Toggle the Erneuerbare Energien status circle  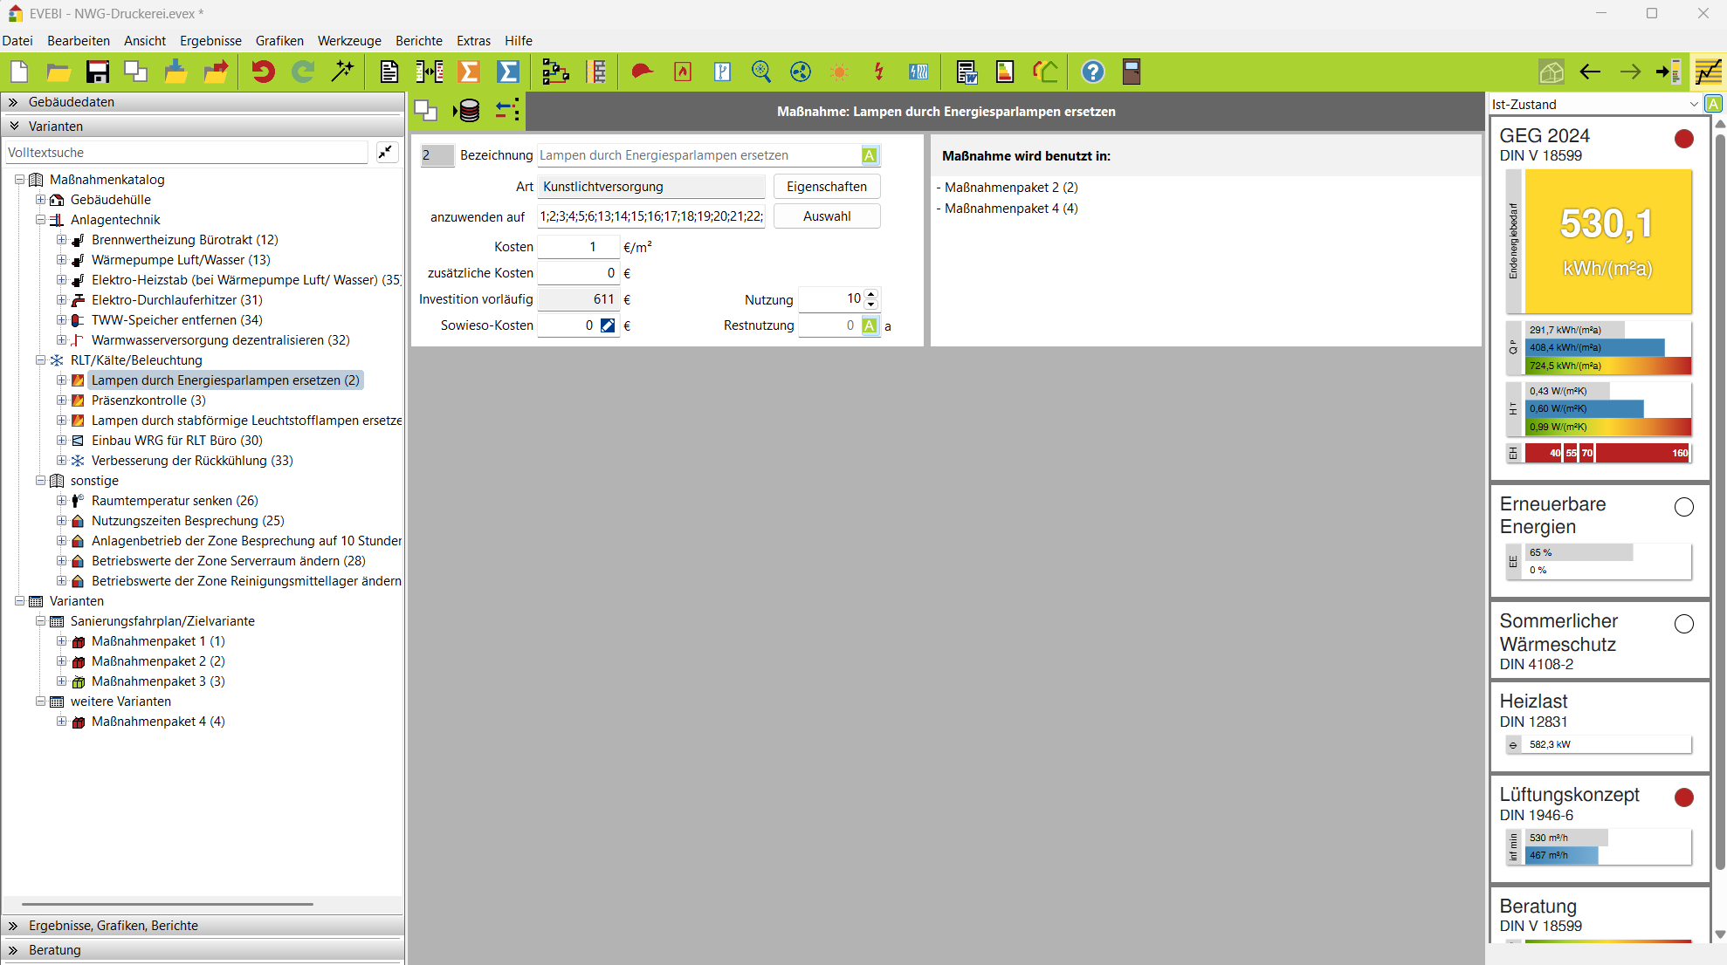click(1683, 507)
